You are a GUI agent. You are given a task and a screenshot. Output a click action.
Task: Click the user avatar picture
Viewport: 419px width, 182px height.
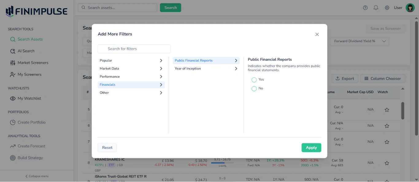point(410,7)
